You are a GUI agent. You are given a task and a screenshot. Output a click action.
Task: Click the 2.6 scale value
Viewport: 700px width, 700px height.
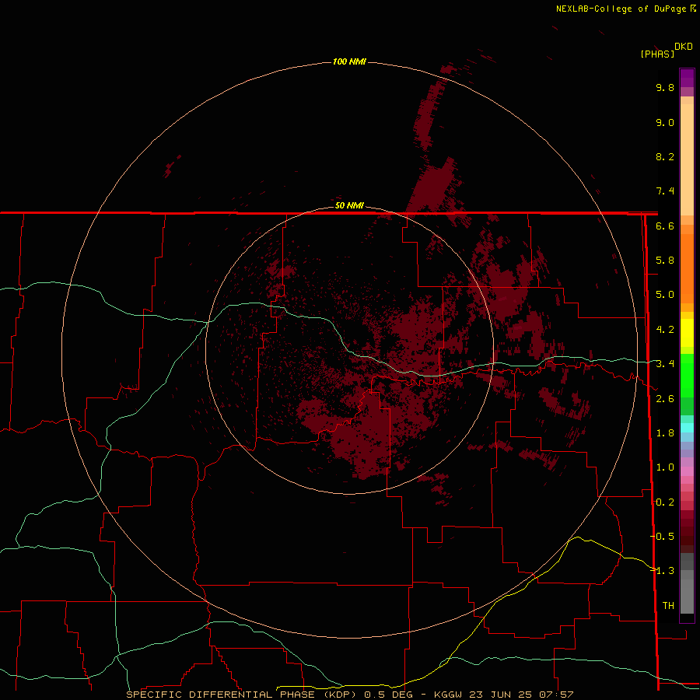point(665,399)
